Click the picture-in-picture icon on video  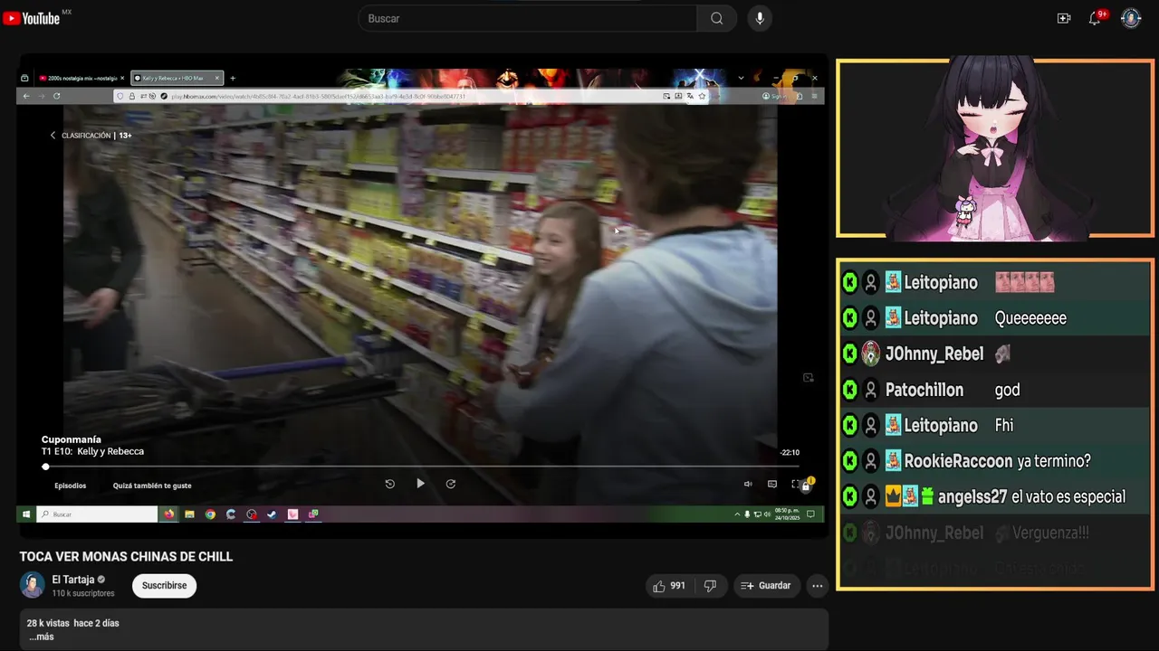pyautogui.click(x=809, y=378)
